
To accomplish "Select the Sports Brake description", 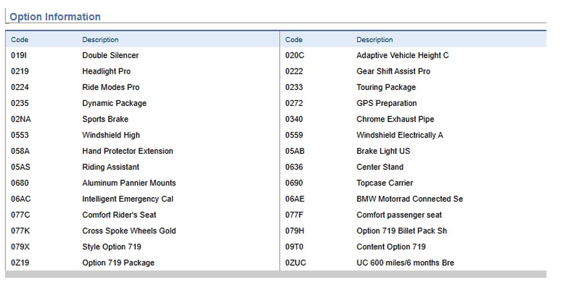I will click(105, 119).
